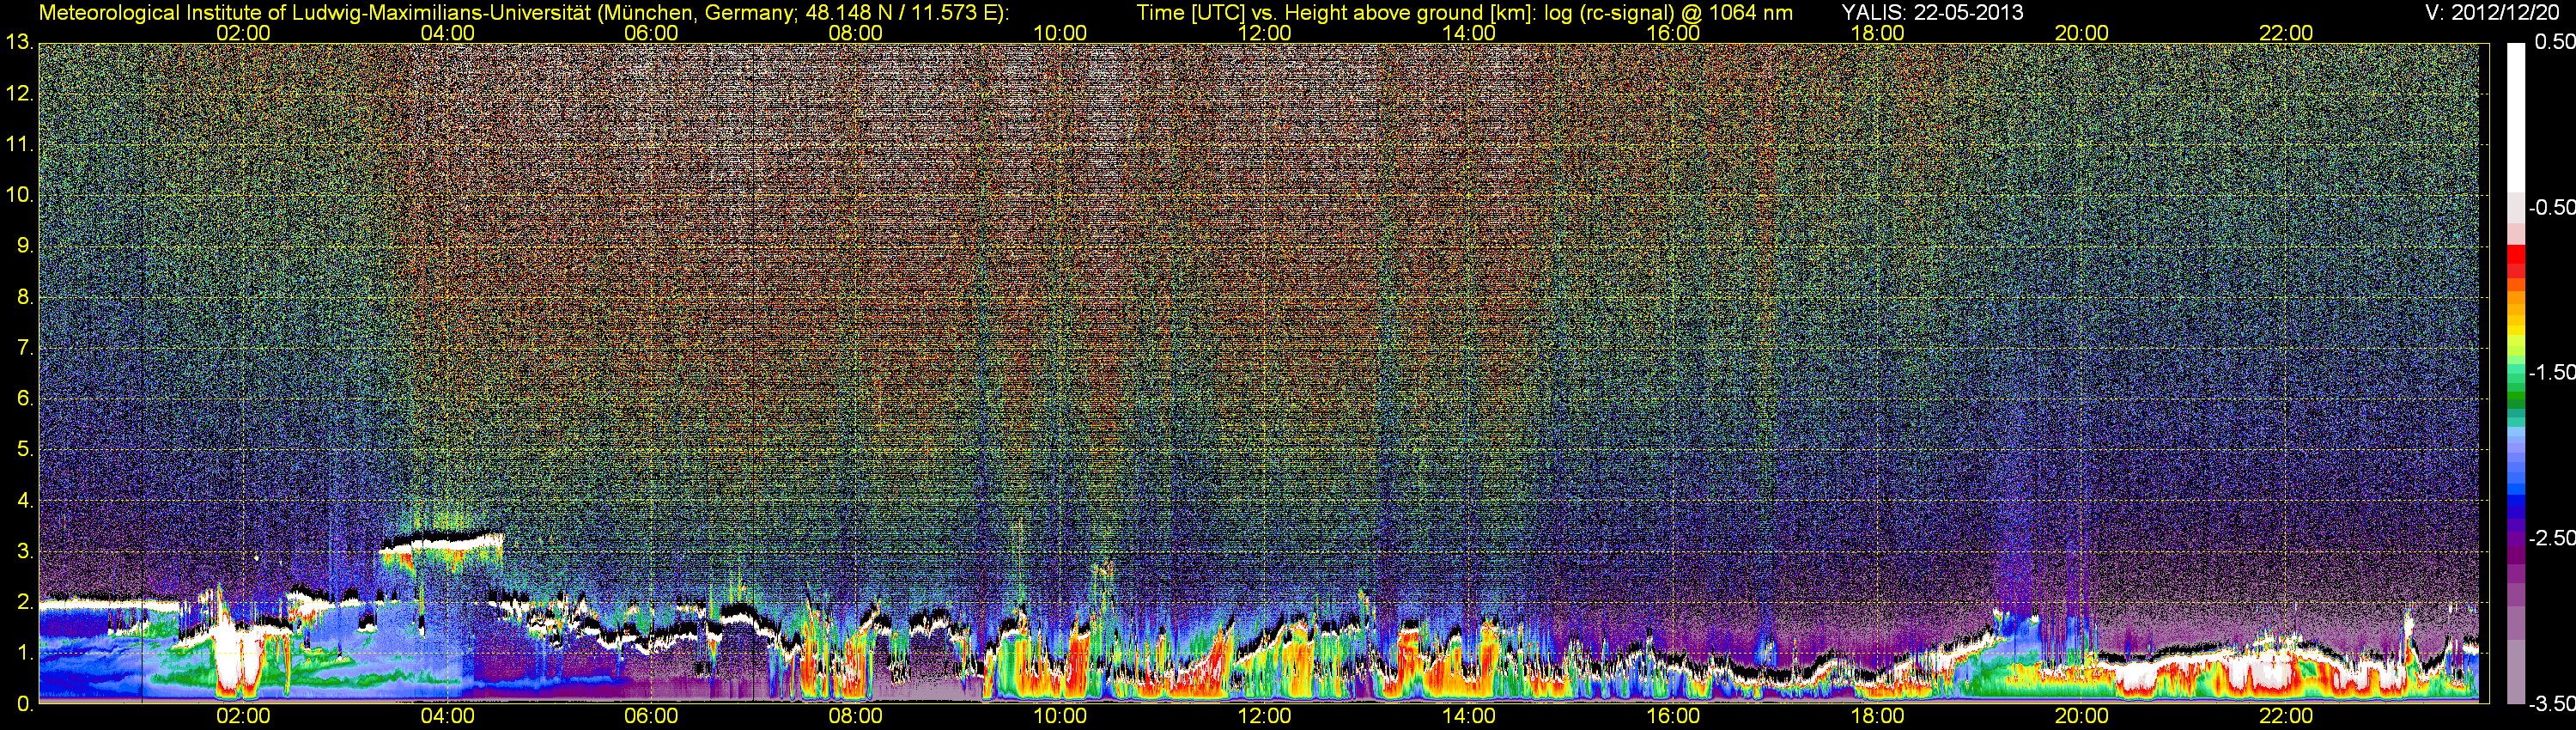Click the '3.' km height axis label
Viewport: 2576px width, 730px height.
[25, 551]
